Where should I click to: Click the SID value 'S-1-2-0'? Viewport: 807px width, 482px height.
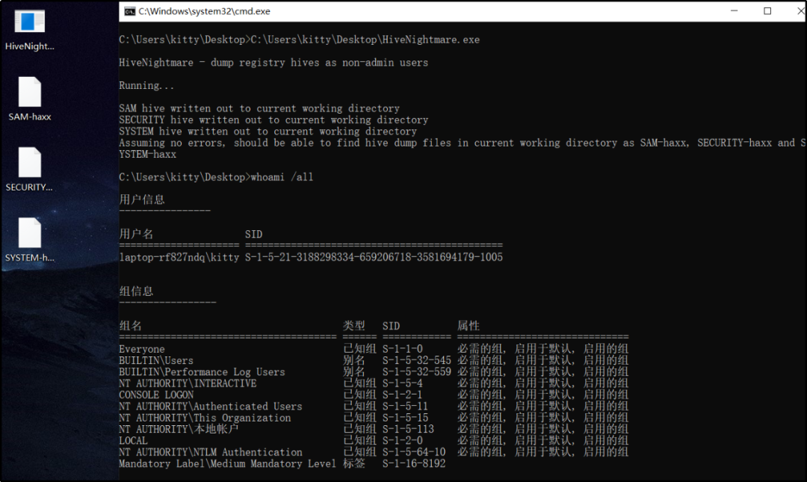coord(403,441)
